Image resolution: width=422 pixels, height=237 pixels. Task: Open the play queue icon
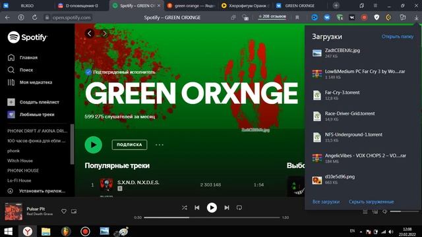tap(365, 212)
